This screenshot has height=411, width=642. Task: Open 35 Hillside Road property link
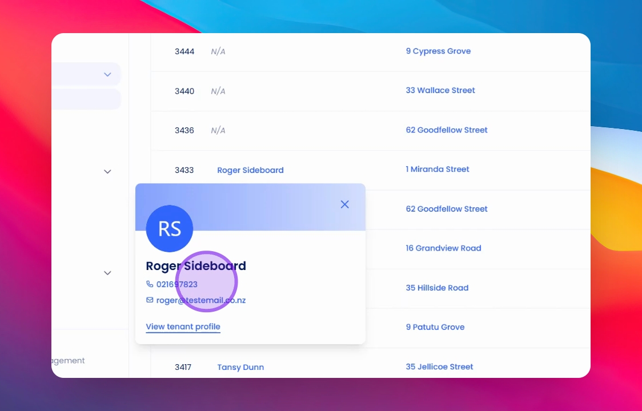point(437,288)
